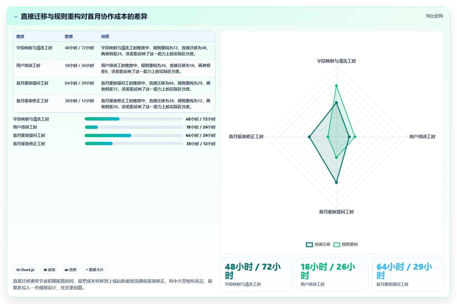Click description mentioning 两者相差26
Viewport: 457px width, 304px height.
(x=156, y=104)
